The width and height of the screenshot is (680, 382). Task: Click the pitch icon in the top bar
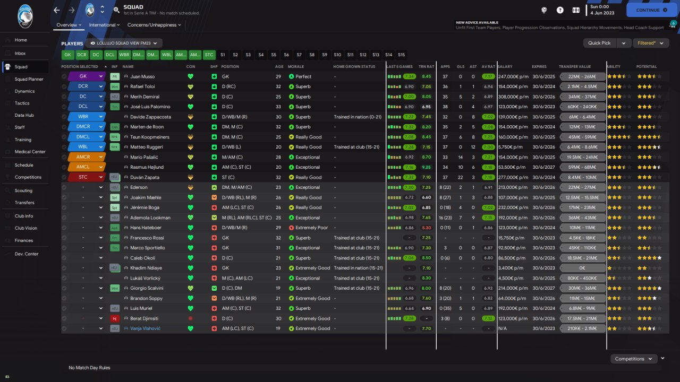(x=576, y=10)
